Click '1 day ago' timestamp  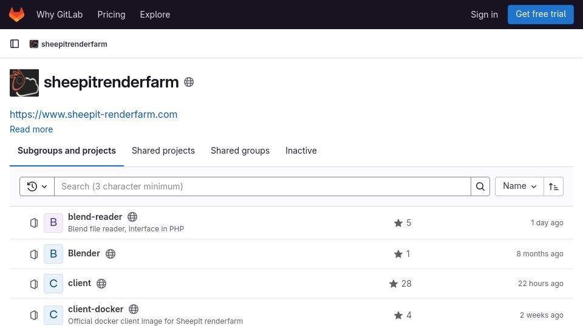click(x=547, y=223)
